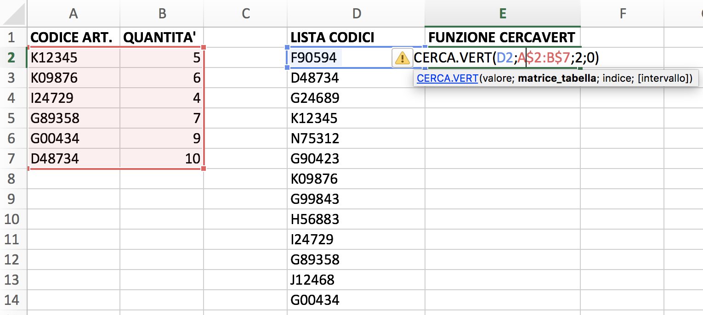
Task: Click the A$2:B$7 range in the formula
Action: pyautogui.click(x=544, y=57)
